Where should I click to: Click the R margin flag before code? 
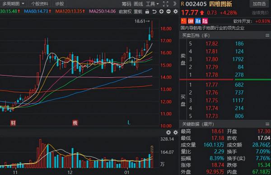point(182,4)
